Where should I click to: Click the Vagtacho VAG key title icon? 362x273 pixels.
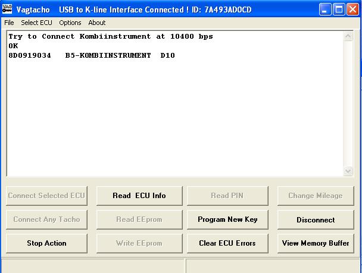(7, 9)
